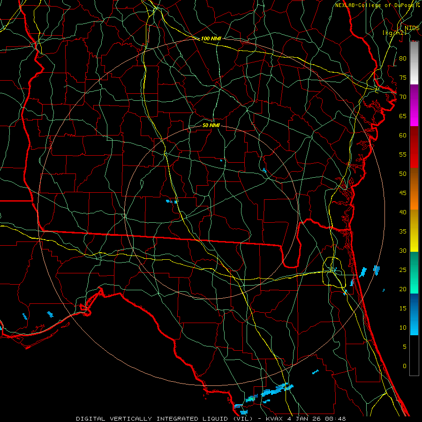This screenshot has height=422, width=422.
Task: Click the scale value 60
Action: click(x=403, y=136)
